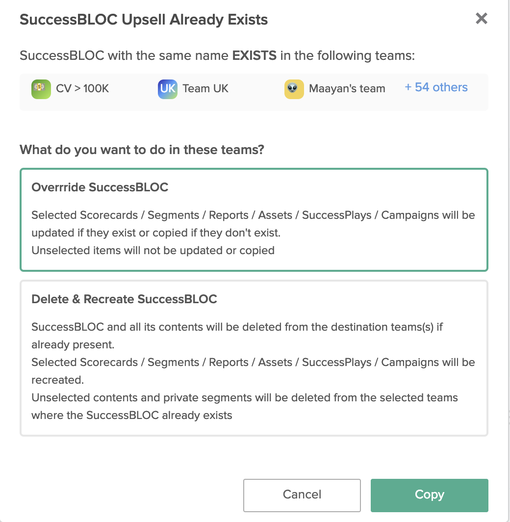Click the 'Unselected items will not be updated' text
Screen dimensions: 510x522
153,250
